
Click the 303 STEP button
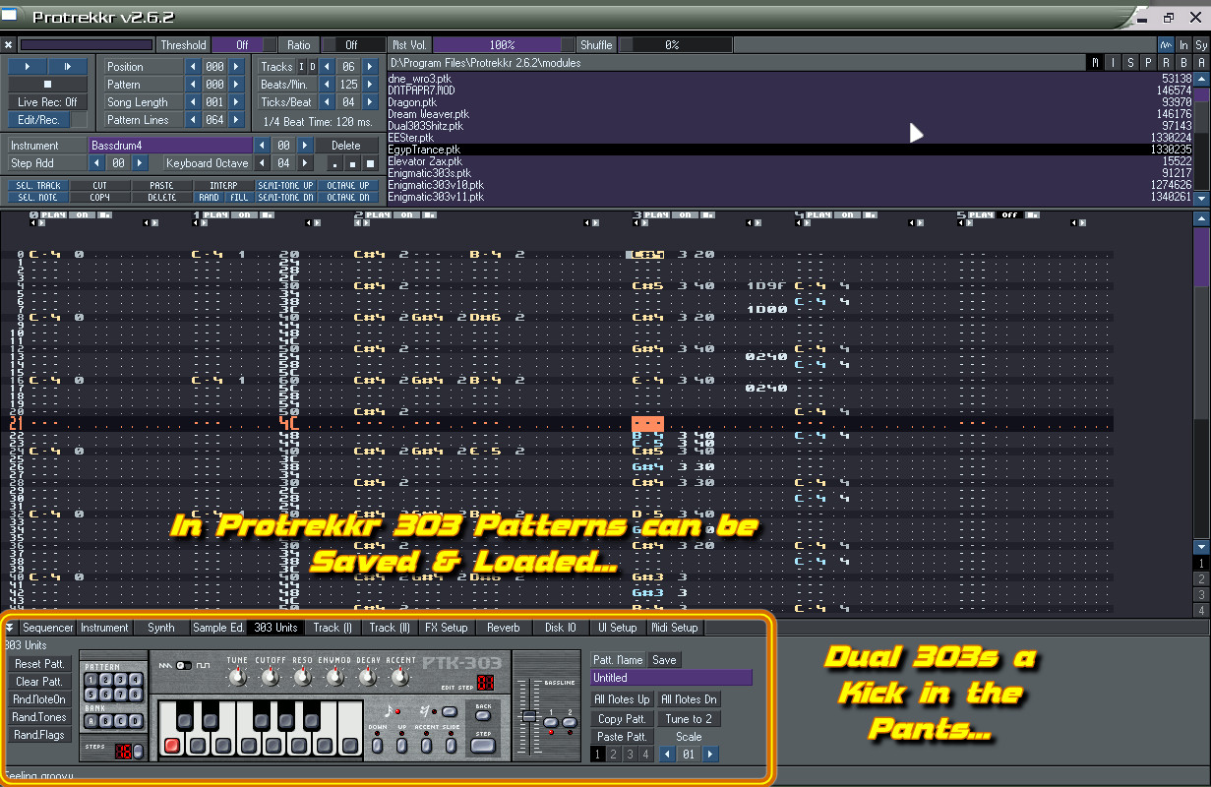tap(483, 746)
